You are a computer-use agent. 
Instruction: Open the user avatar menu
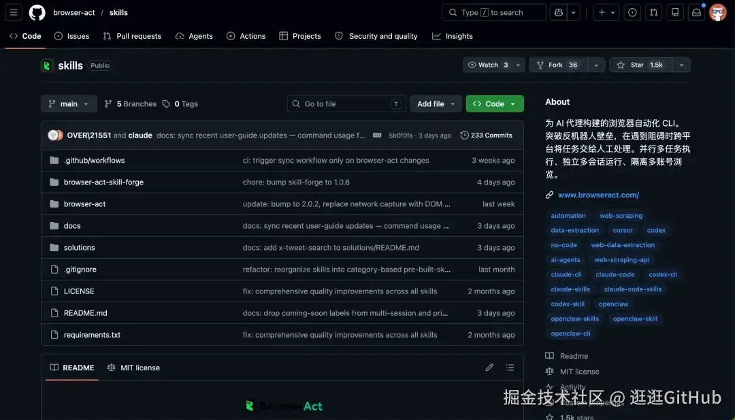tap(718, 13)
